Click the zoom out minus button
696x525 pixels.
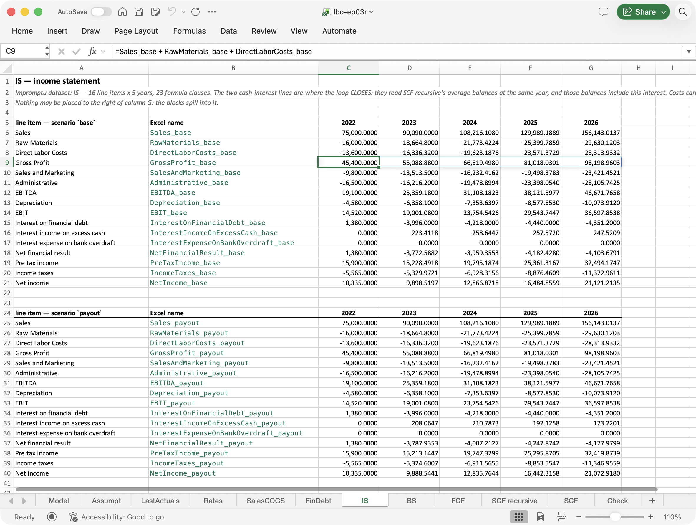[x=578, y=517]
